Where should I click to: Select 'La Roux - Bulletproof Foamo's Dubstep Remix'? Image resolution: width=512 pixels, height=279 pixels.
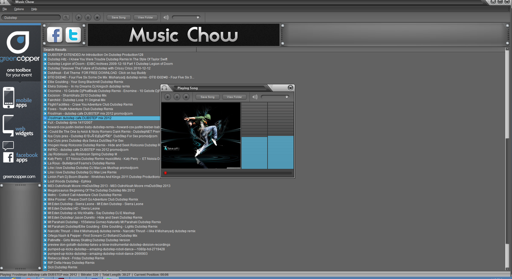pos(81,163)
